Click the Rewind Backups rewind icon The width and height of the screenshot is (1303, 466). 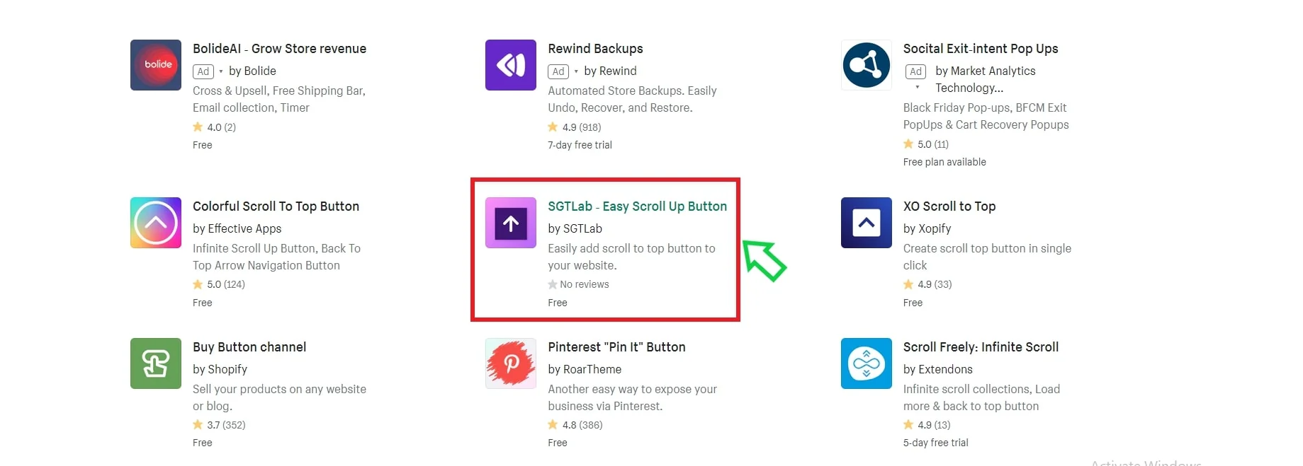click(x=510, y=65)
